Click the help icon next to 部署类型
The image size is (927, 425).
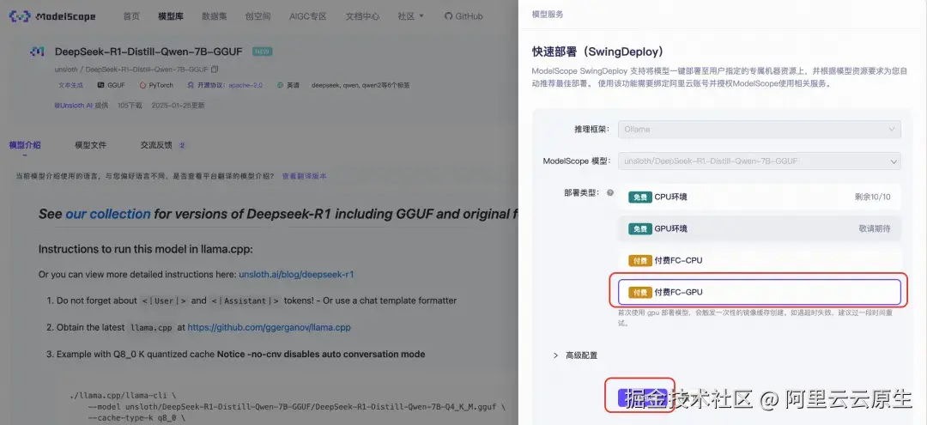(x=610, y=192)
